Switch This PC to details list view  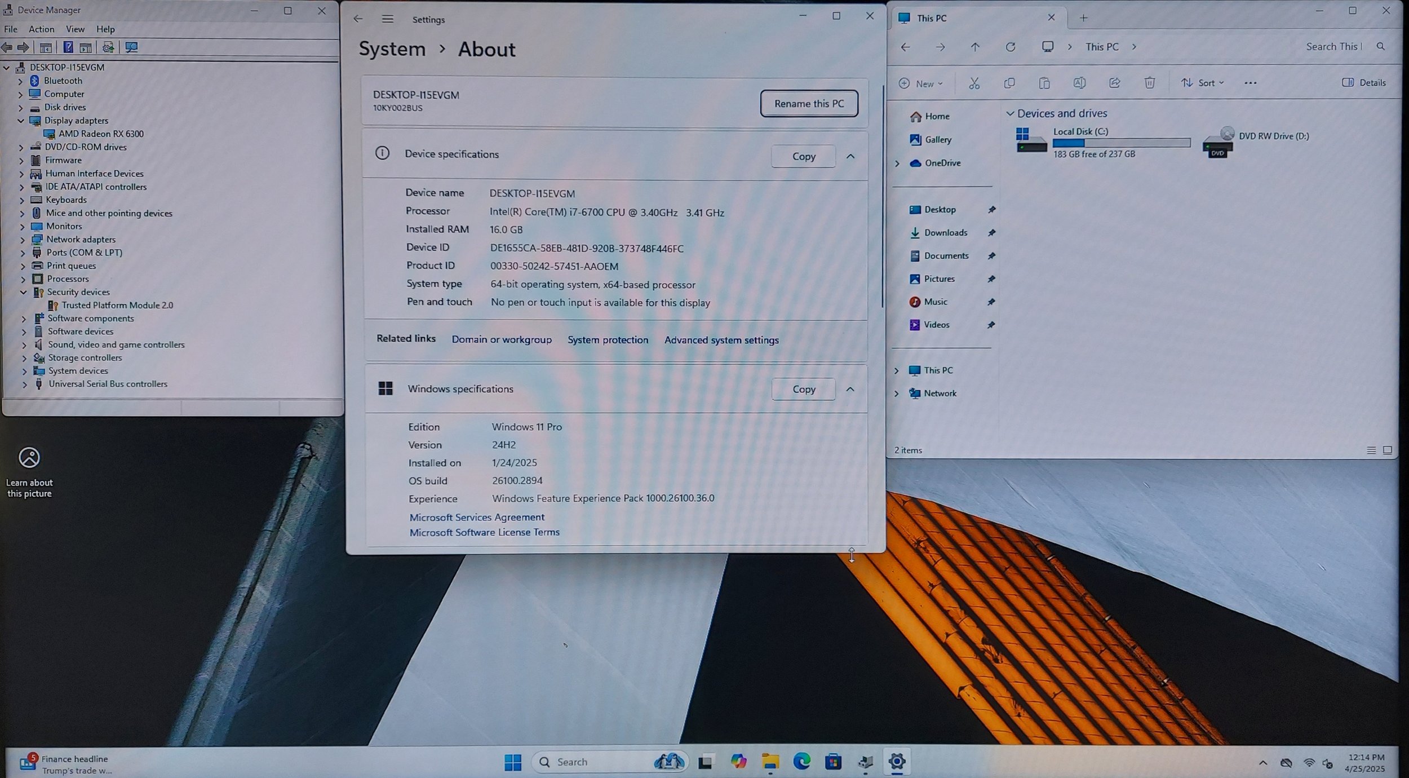coord(1371,450)
